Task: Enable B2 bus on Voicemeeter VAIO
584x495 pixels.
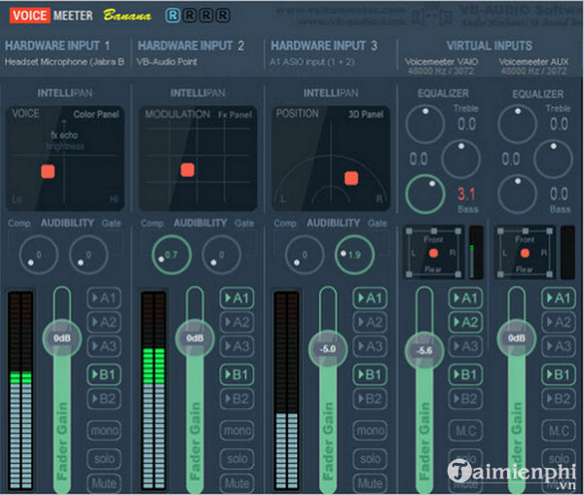Action: [x=465, y=399]
